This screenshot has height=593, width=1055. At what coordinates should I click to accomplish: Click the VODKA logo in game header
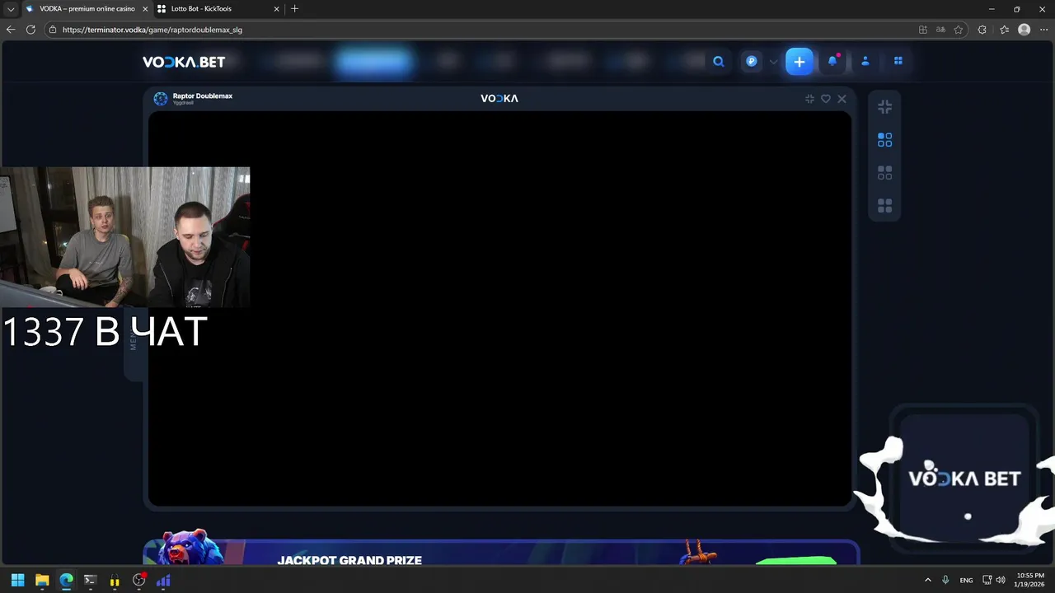tap(499, 98)
